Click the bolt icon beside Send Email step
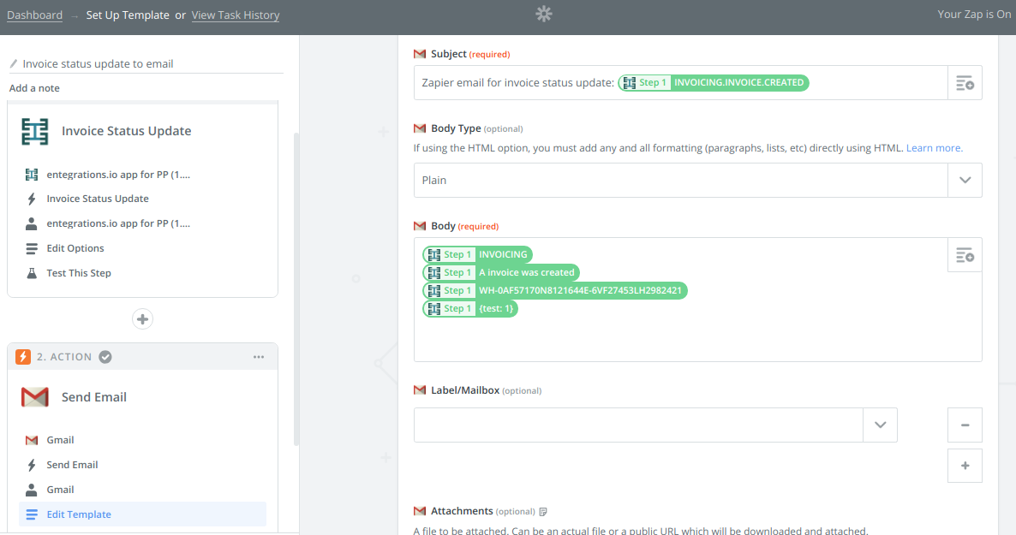 click(x=31, y=465)
